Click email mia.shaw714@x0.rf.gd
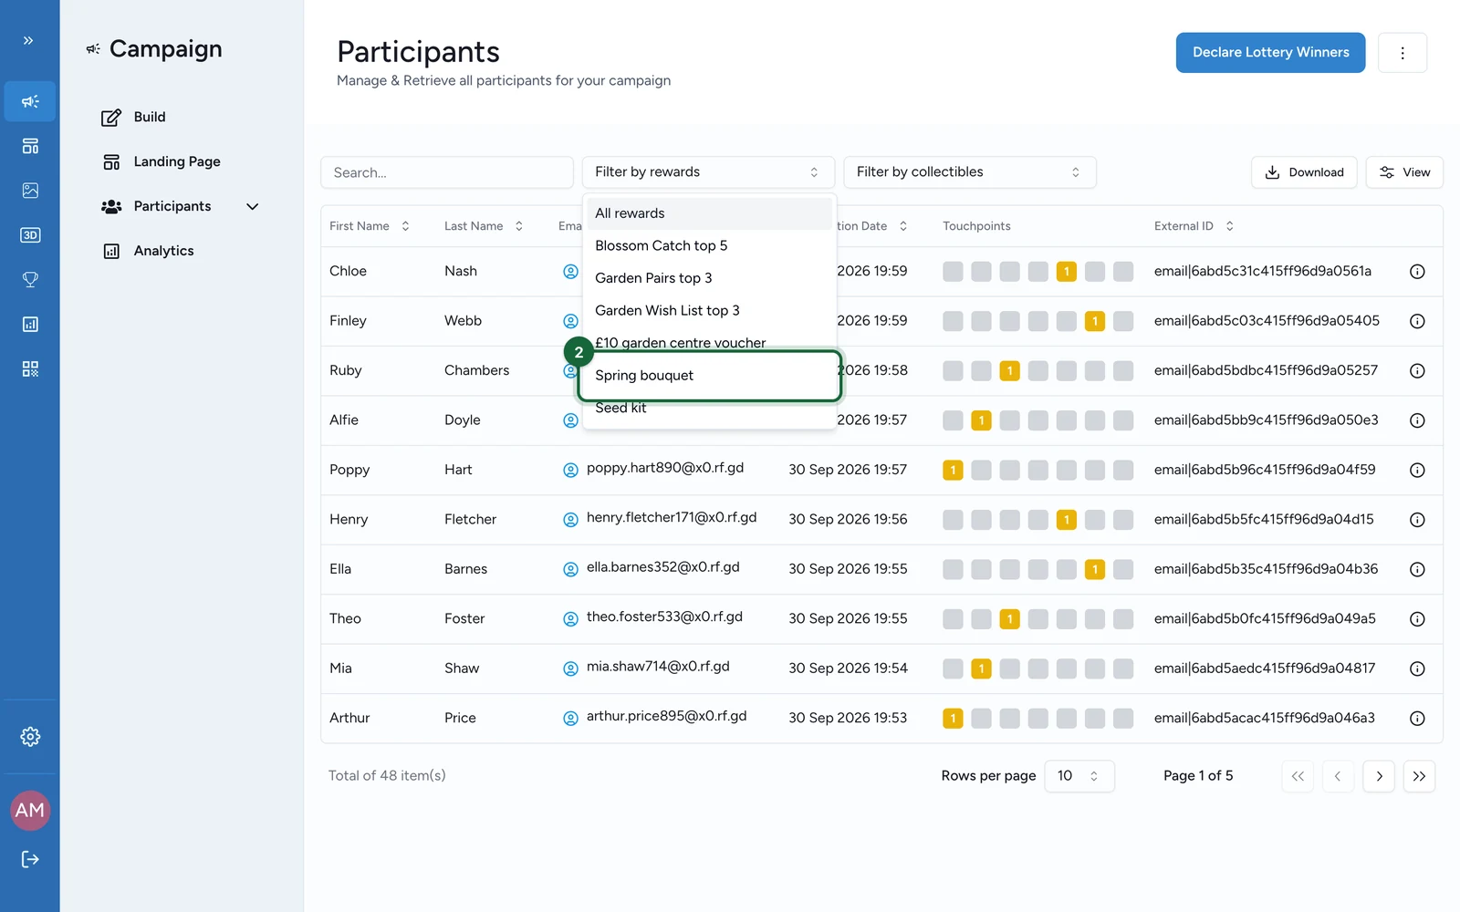This screenshot has width=1460, height=912. click(x=658, y=667)
